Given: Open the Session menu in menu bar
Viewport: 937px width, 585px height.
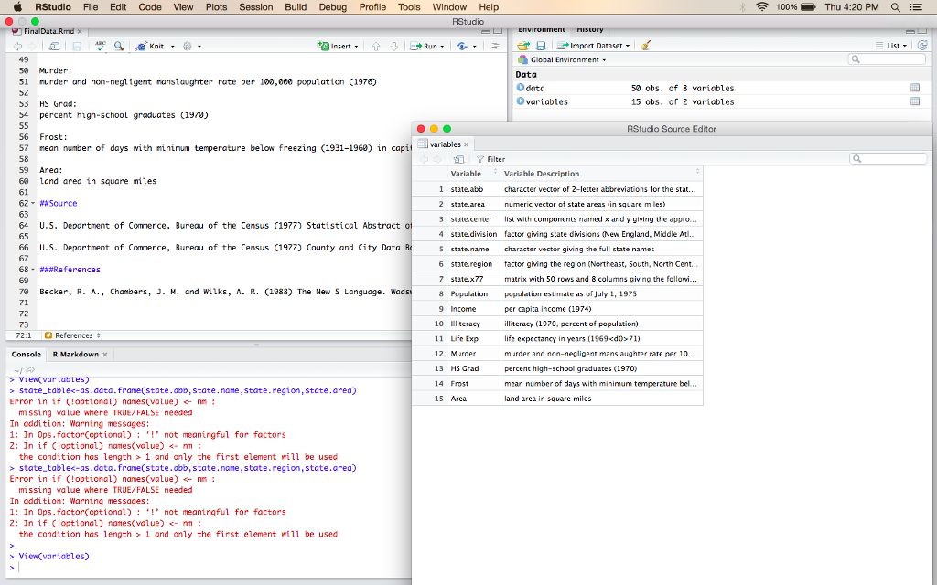Looking at the screenshot, I should pyautogui.click(x=255, y=6).
